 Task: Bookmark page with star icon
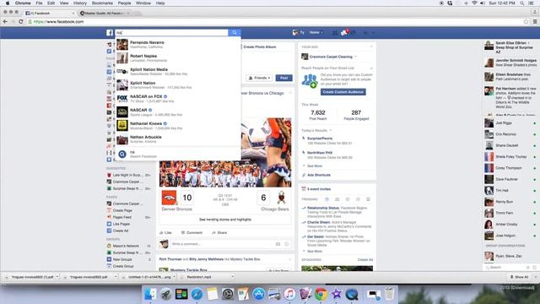pyautogui.click(x=526, y=21)
